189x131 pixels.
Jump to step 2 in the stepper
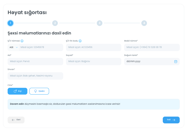[x=55, y=23]
